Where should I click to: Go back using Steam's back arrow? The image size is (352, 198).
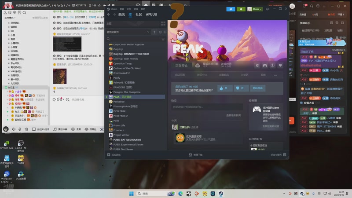click(x=109, y=15)
